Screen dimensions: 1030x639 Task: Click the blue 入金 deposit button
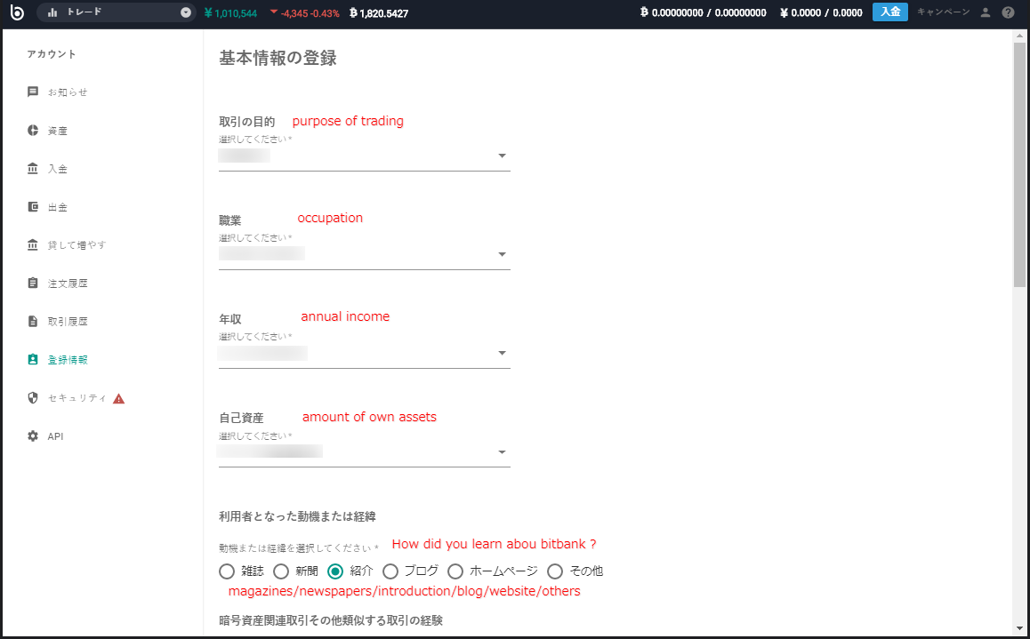pos(890,12)
